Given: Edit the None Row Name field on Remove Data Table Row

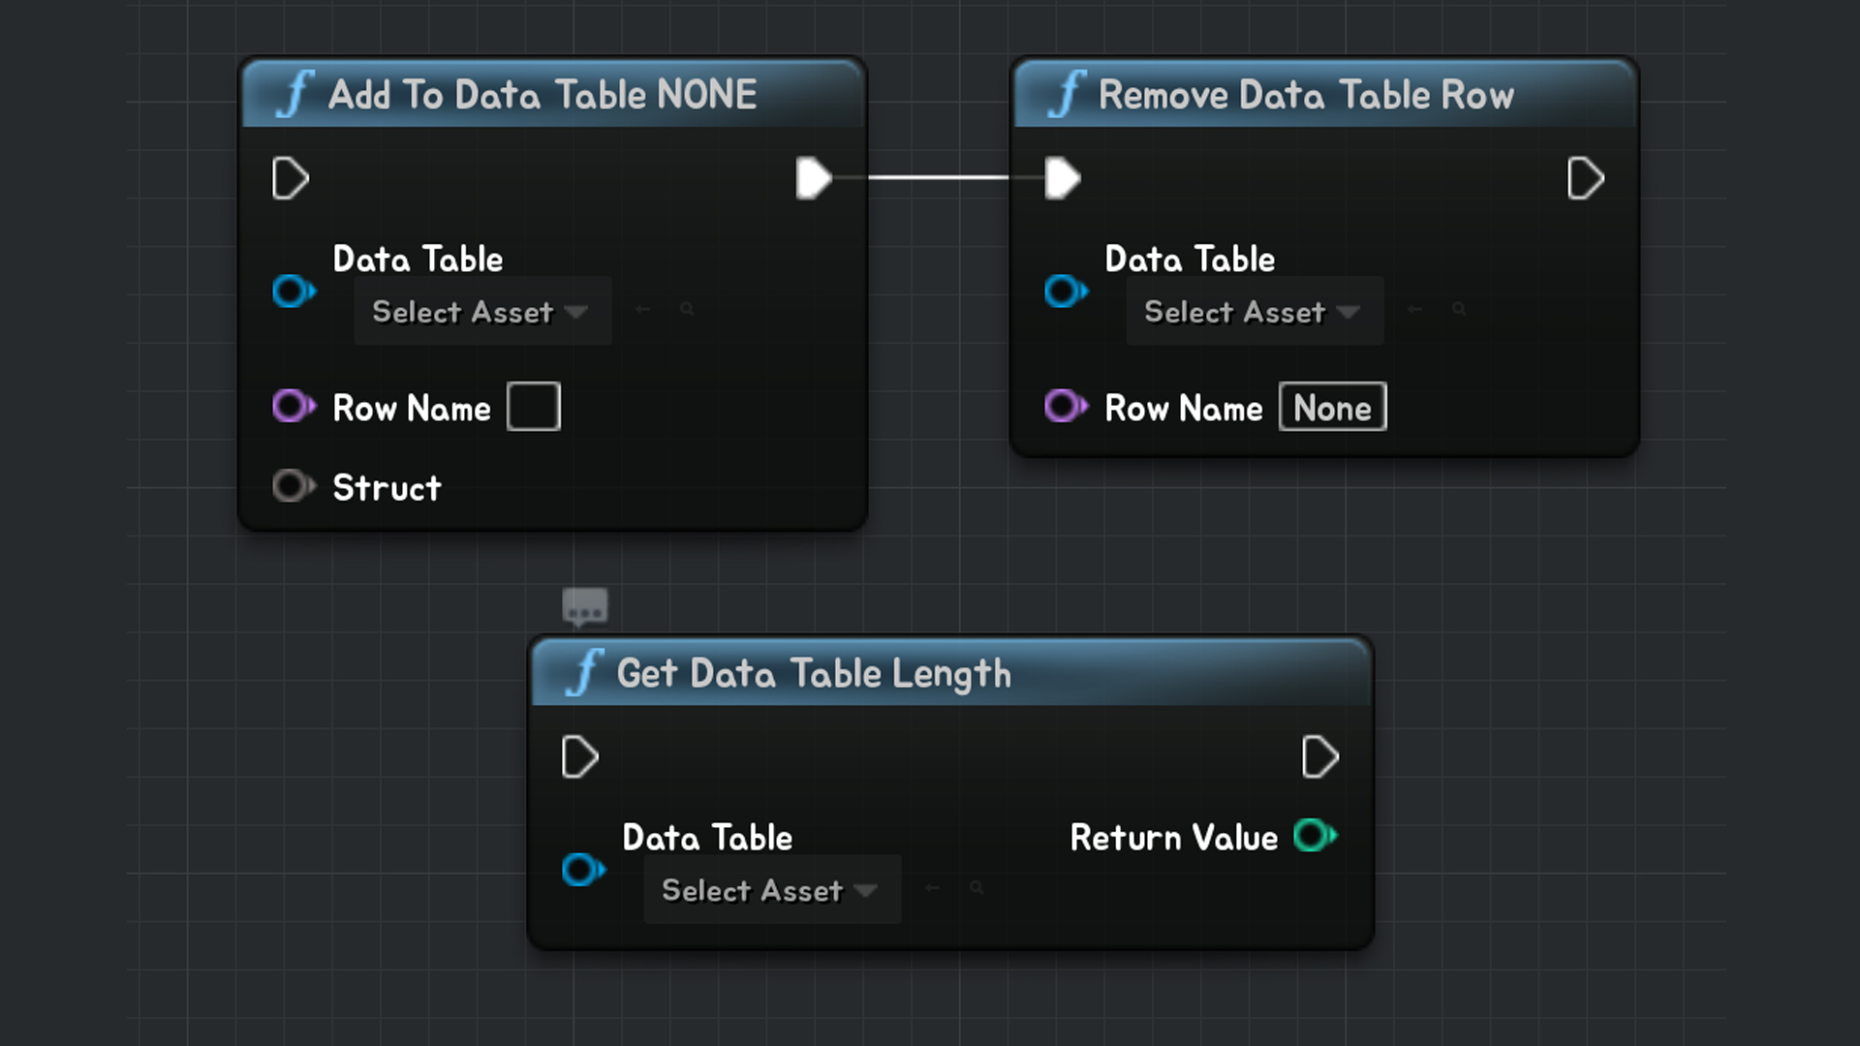Looking at the screenshot, I should [1332, 407].
